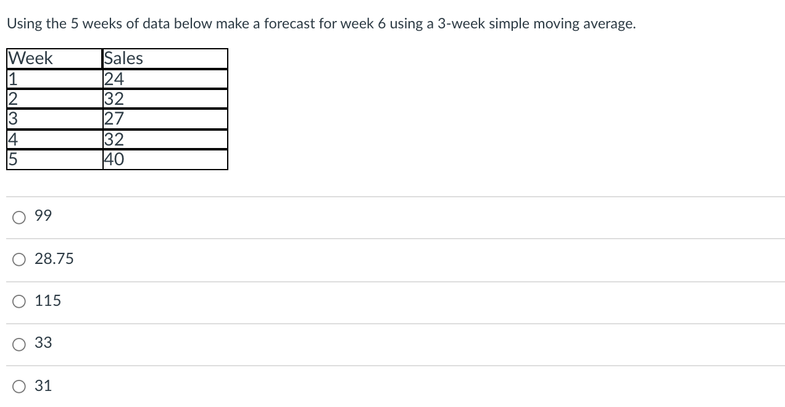Click the answer label 31
This screenshot has height=407, width=785.
pos(43,385)
